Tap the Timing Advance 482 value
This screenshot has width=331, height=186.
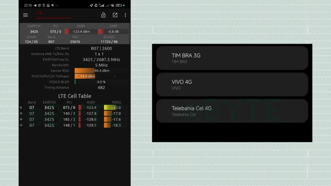pyautogui.click(x=101, y=88)
